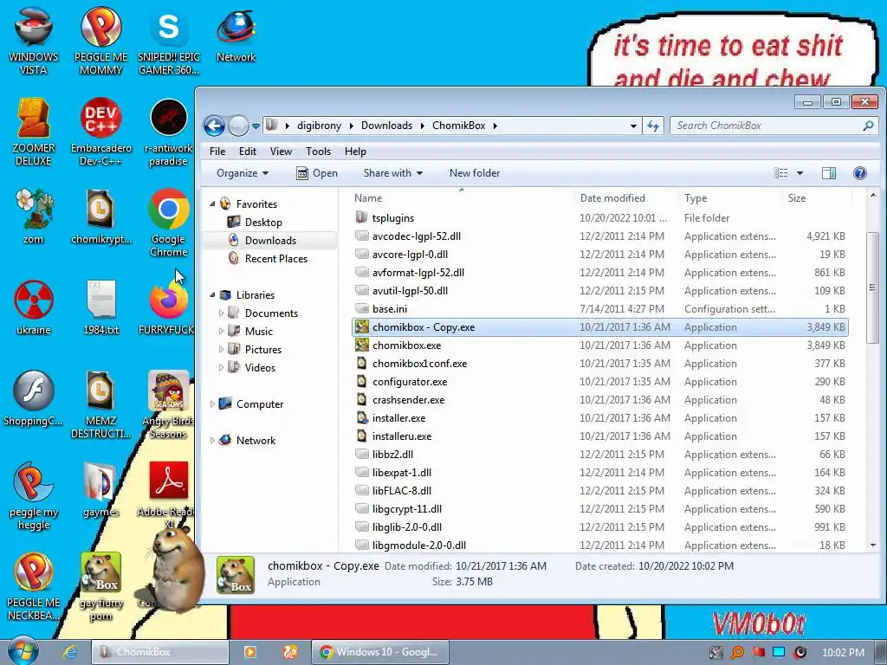The width and height of the screenshot is (887, 665).
Task: Open the view options dropdown arrow
Action: [x=800, y=173]
